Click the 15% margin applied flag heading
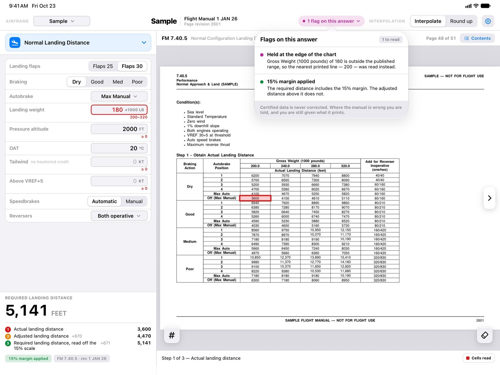This screenshot has height=375, width=500. pos(291,82)
